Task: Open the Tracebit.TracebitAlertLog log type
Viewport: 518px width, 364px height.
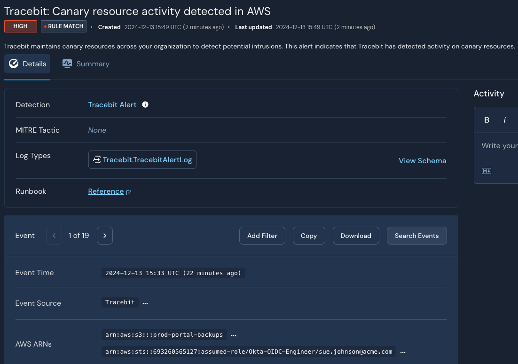Action: pyautogui.click(x=142, y=160)
